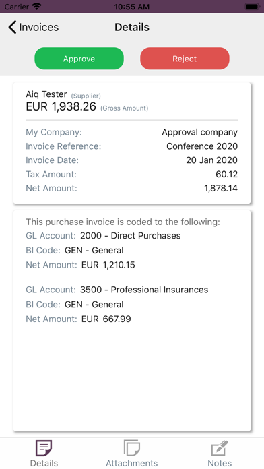Image resolution: width=264 pixels, height=469 pixels.
Task: Select supplier name Aiq Tester
Action: point(46,94)
